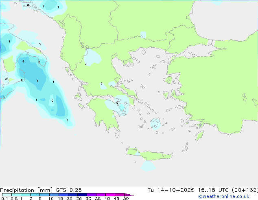Select the legend swatch between 2 and 5

[x=35, y=195]
